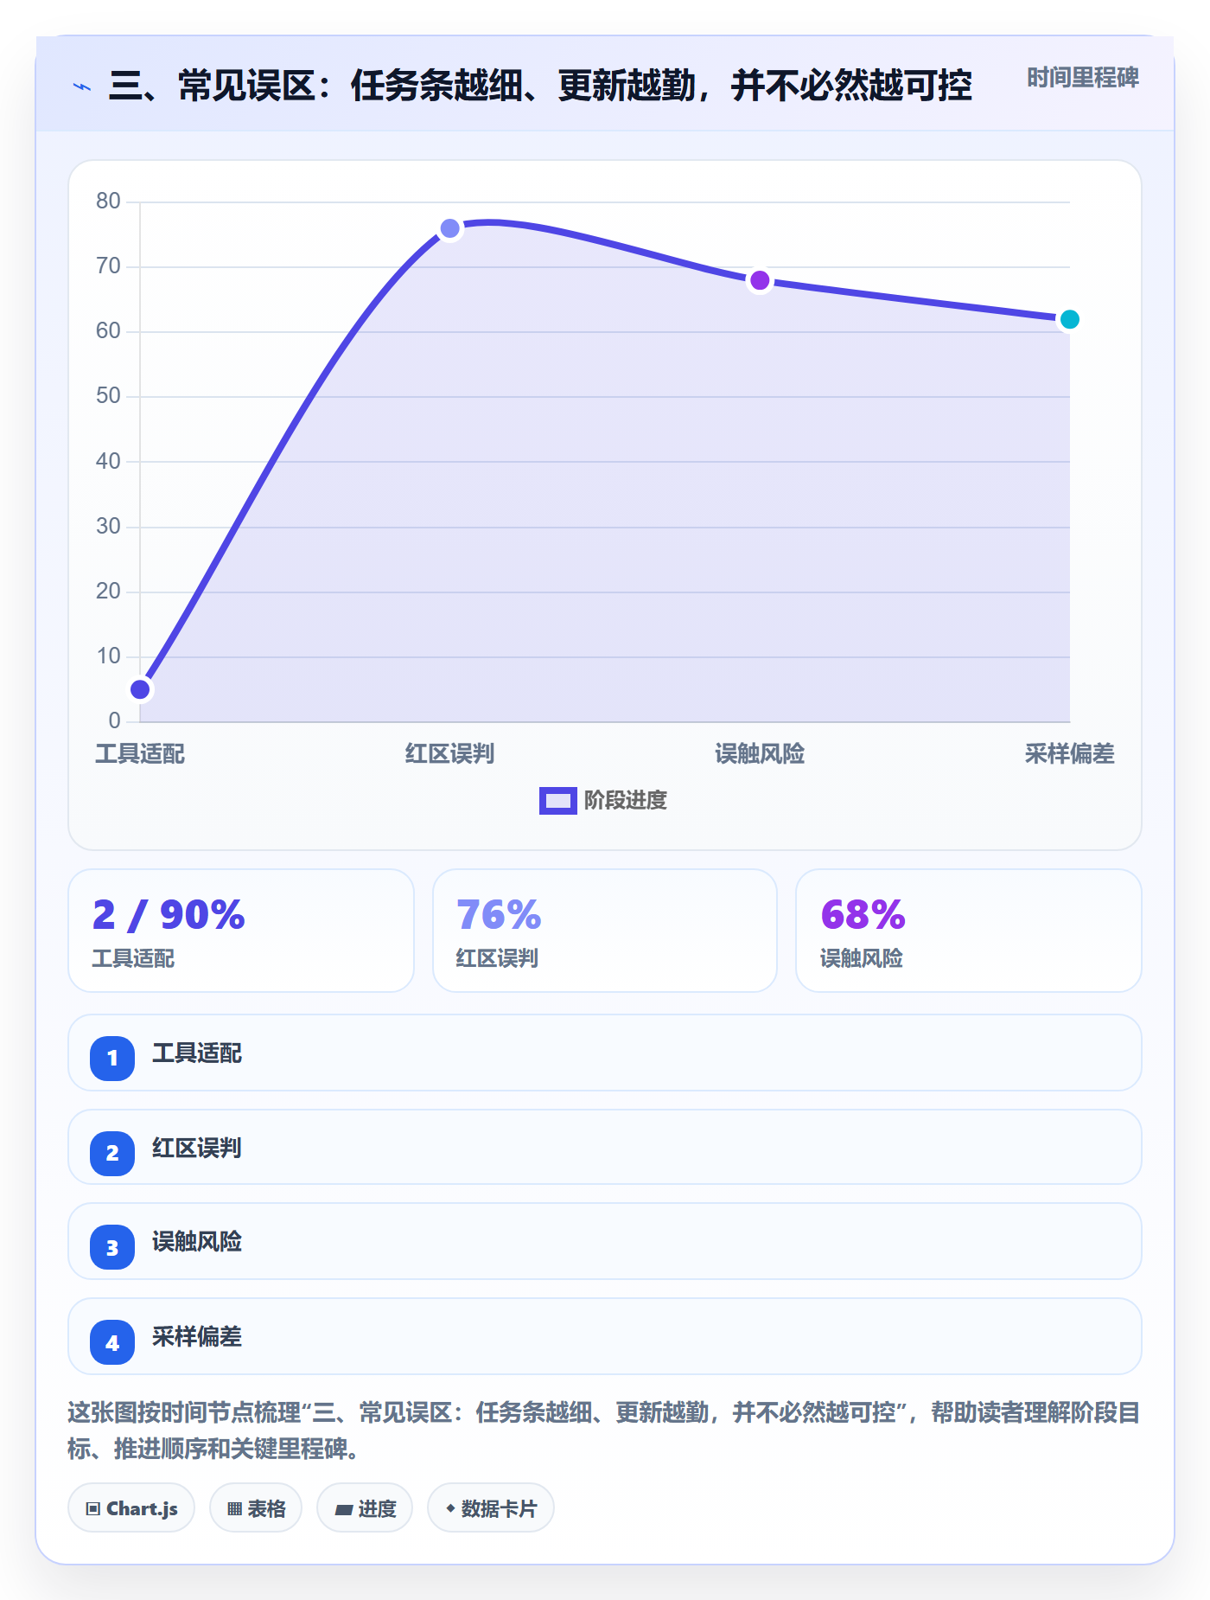Image resolution: width=1210 pixels, height=1600 pixels.
Task: Click the 误触风险 label under 68%
Action: [x=861, y=958]
